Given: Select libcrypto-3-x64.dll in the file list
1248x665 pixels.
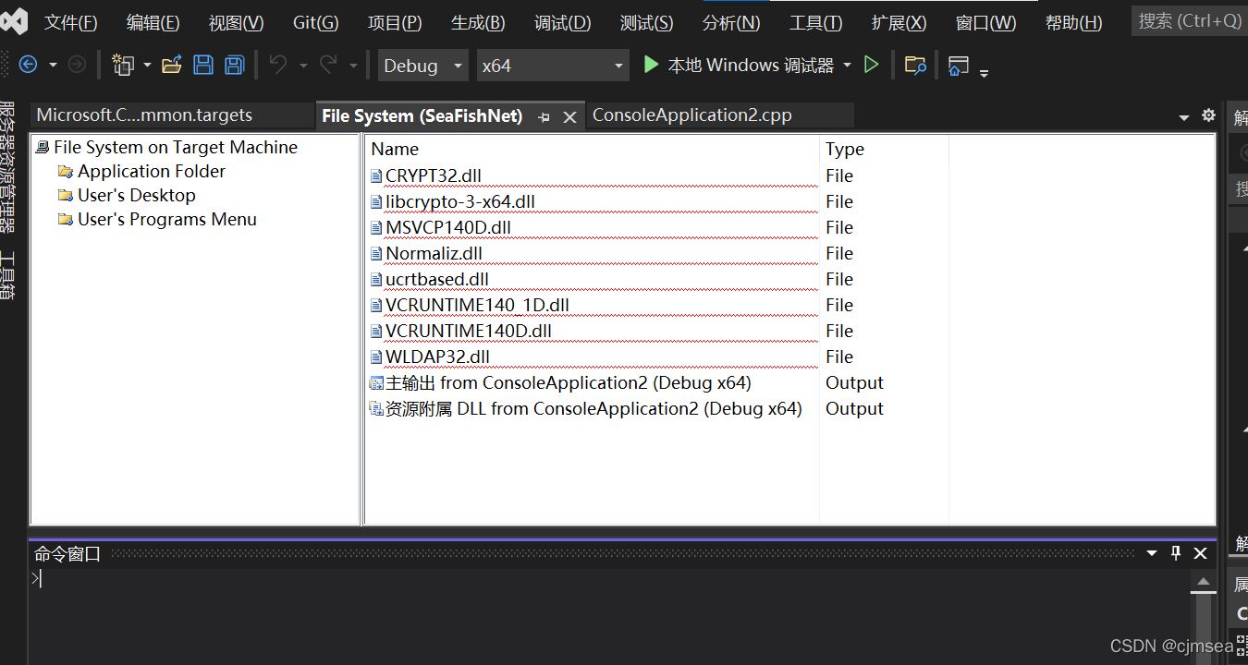Looking at the screenshot, I should [460, 201].
